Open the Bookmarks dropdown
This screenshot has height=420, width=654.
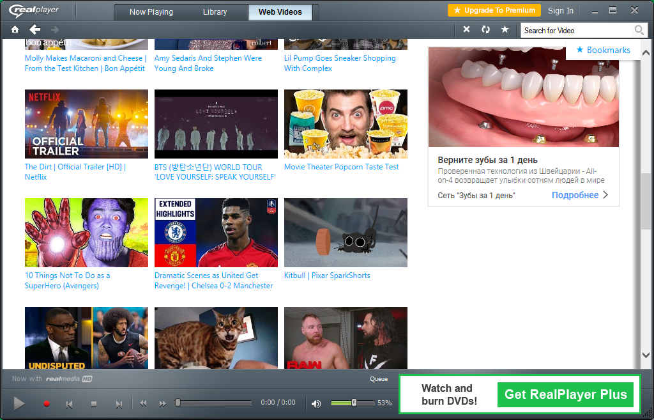[x=604, y=50]
